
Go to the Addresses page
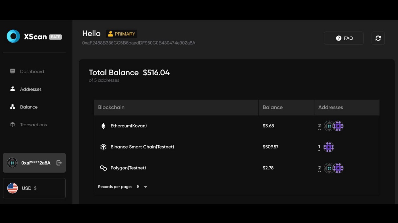31,89
